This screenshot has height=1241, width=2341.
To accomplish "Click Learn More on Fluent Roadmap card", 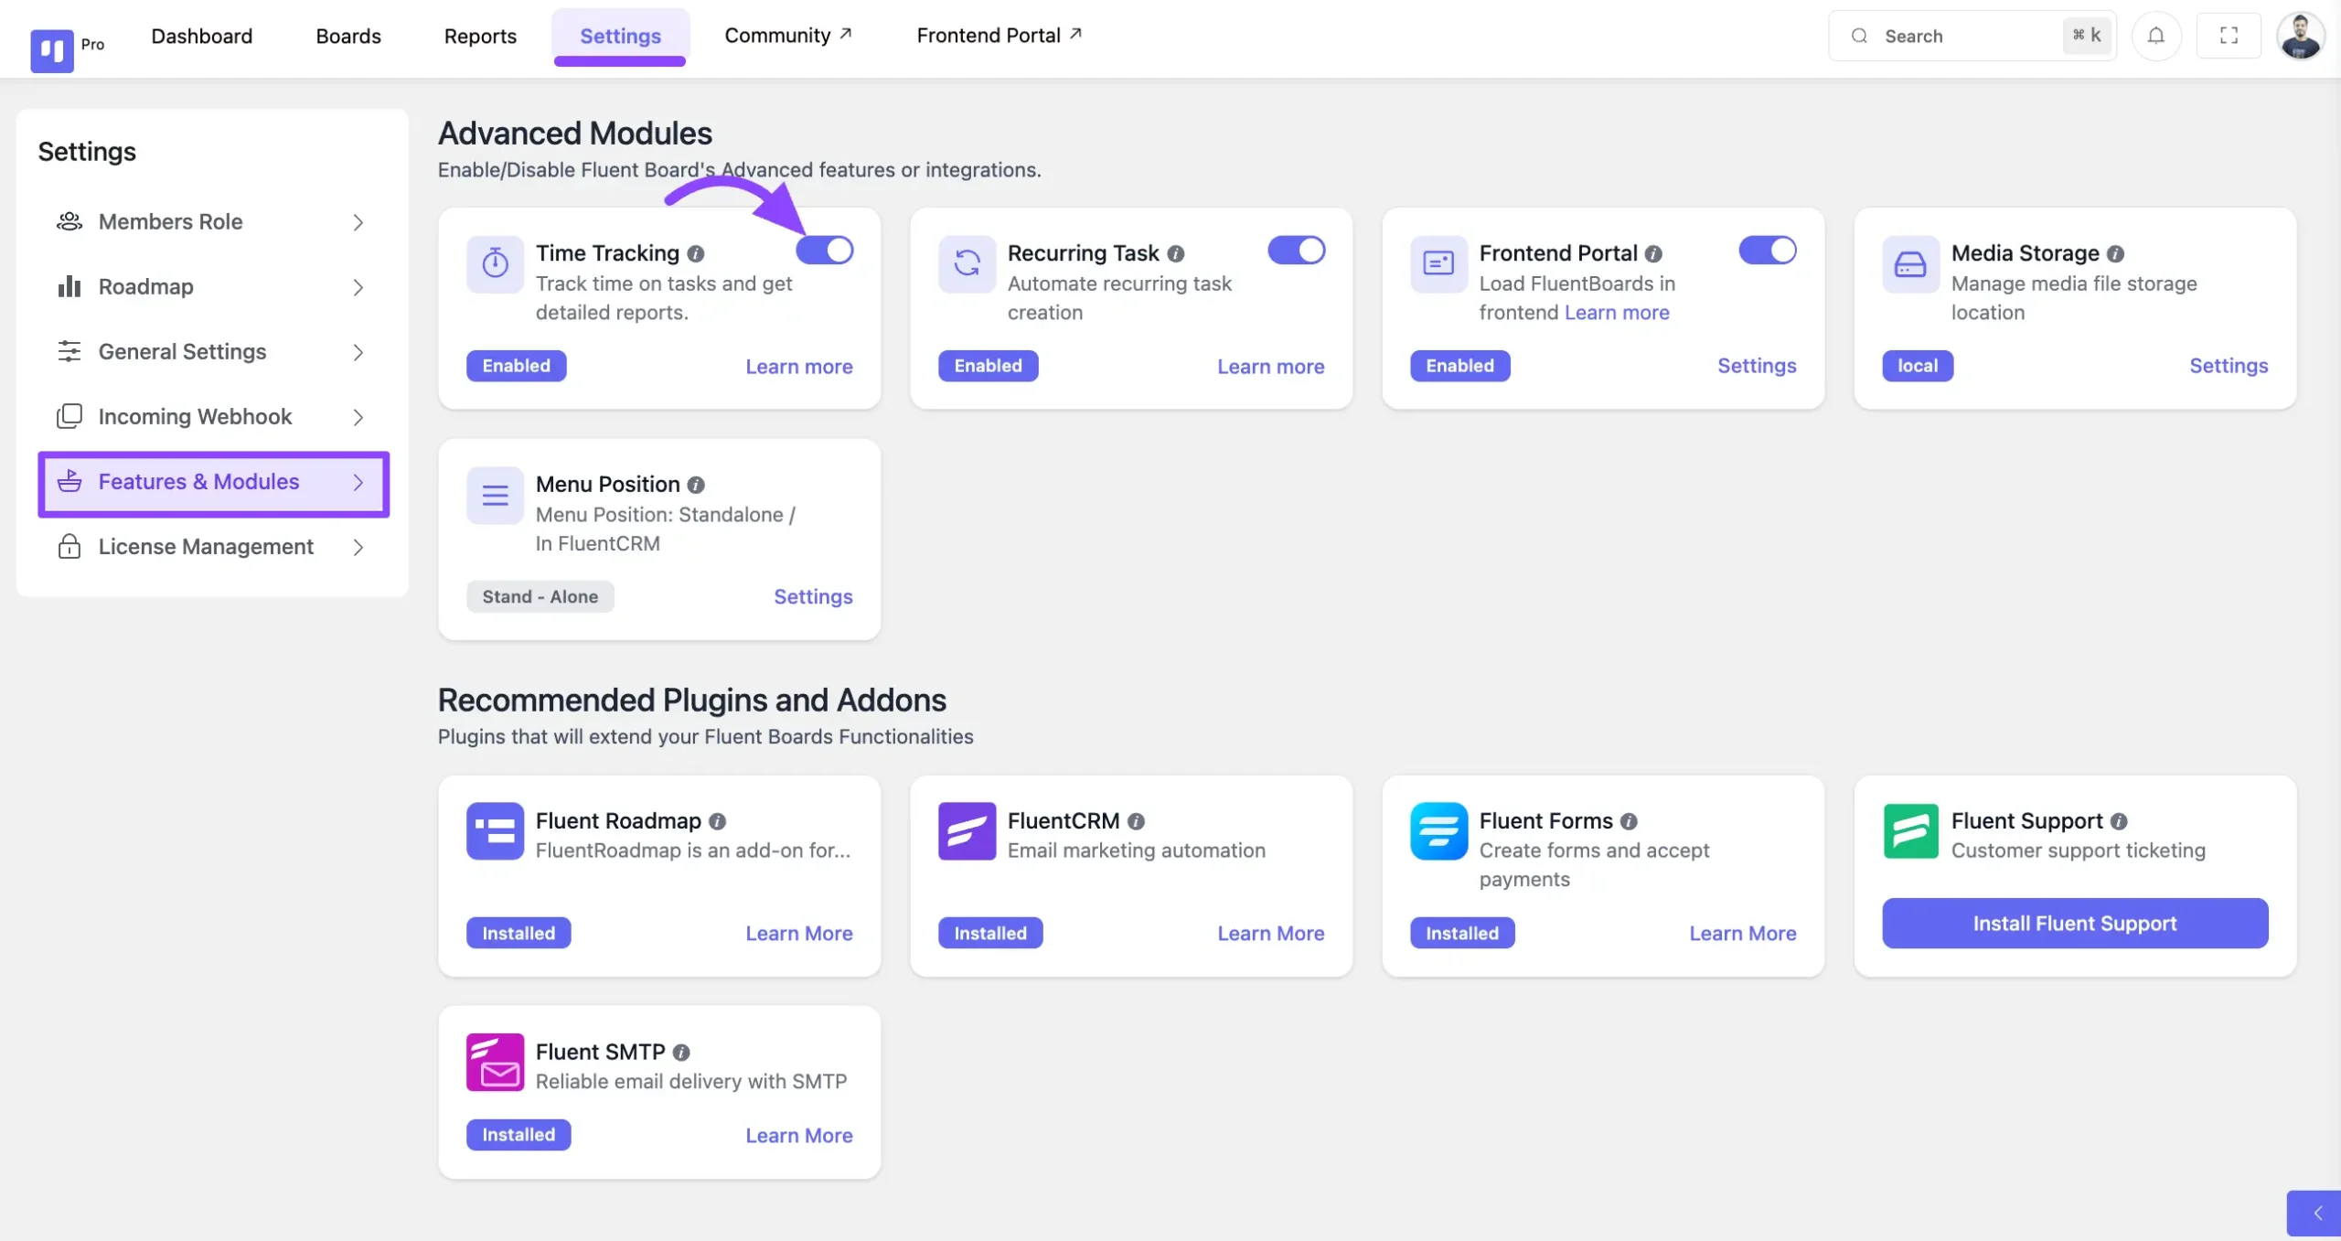I will [799, 933].
